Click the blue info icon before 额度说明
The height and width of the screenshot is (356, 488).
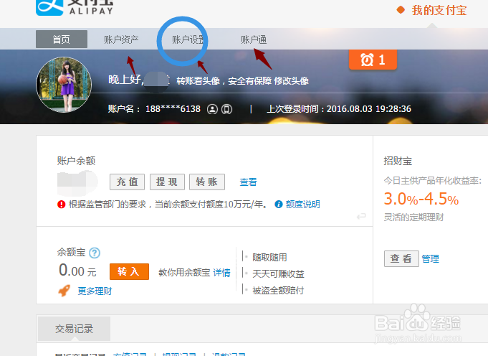279,204
